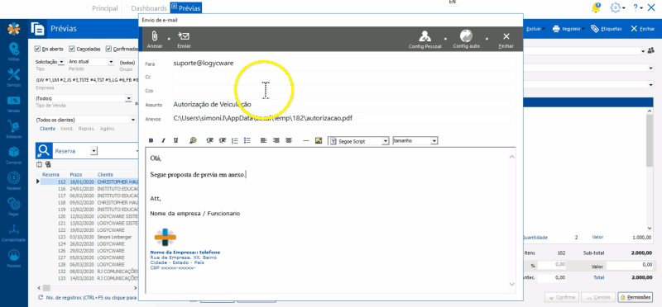Decrease indent in email editor
This screenshot has height=307, width=662.
pos(209,140)
